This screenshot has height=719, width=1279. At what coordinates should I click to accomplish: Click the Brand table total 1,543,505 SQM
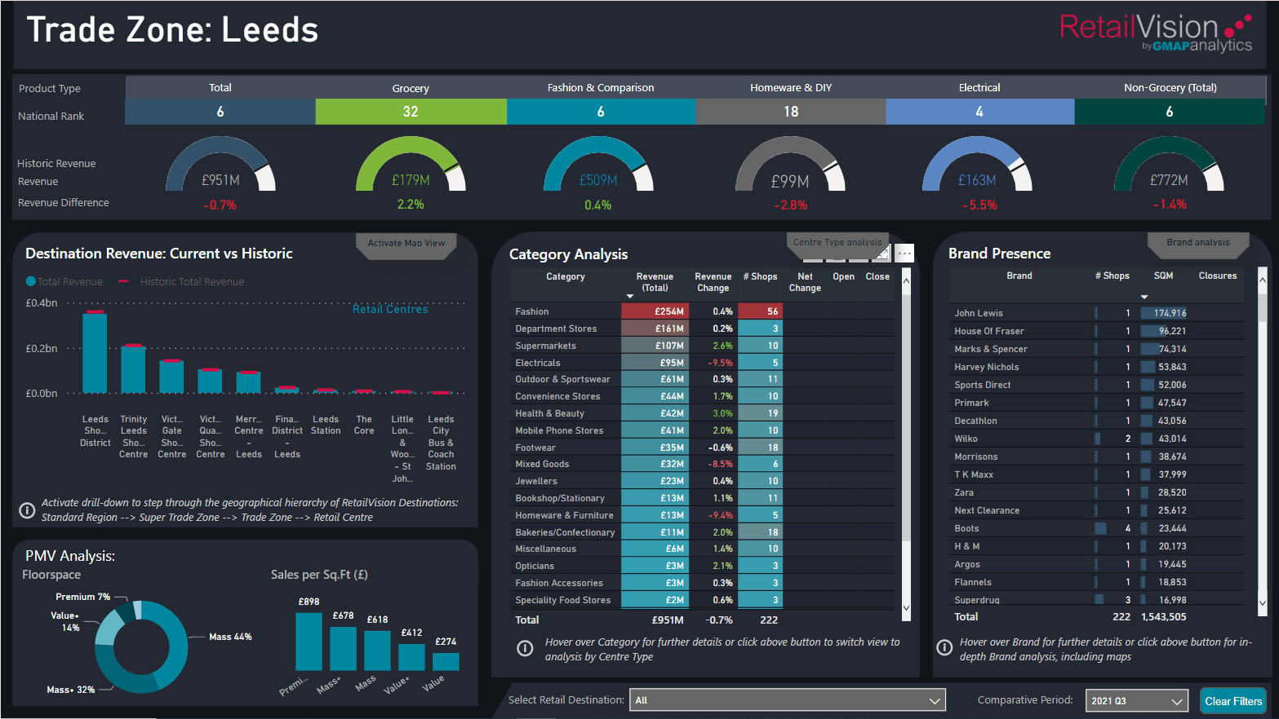[1163, 617]
